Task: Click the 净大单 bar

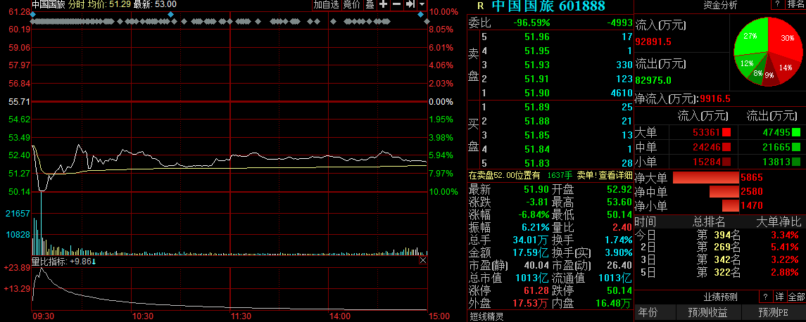Action: (x=706, y=178)
